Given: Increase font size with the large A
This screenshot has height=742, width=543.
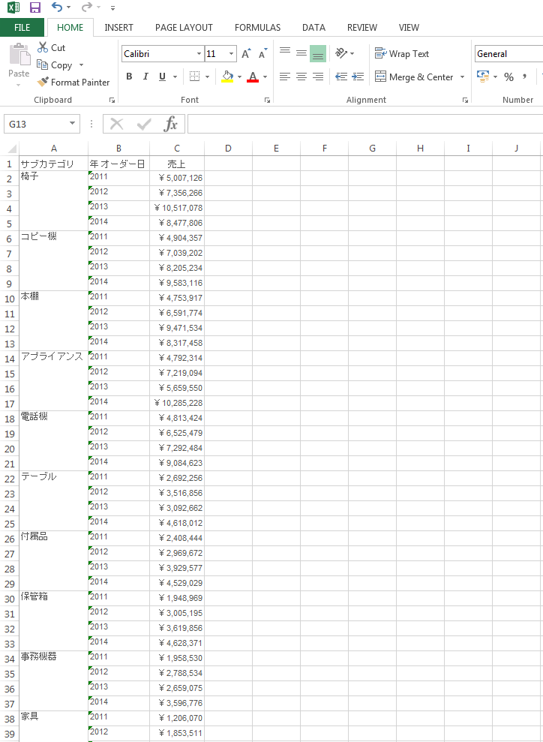Looking at the screenshot, I should (246, 53).
